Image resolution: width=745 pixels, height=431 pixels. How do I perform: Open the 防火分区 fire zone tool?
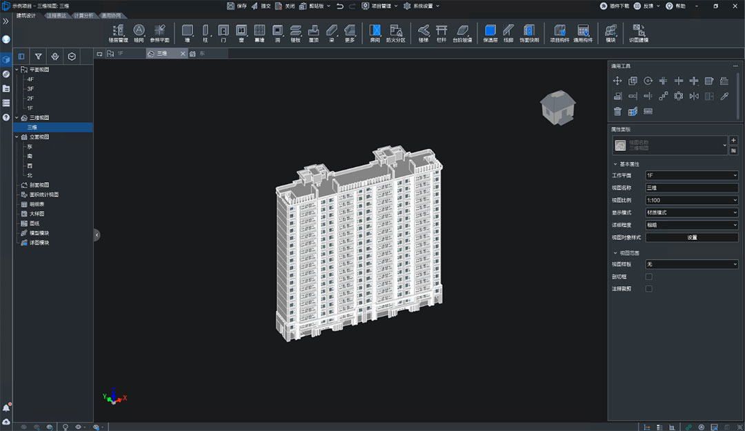coord(396,33)
